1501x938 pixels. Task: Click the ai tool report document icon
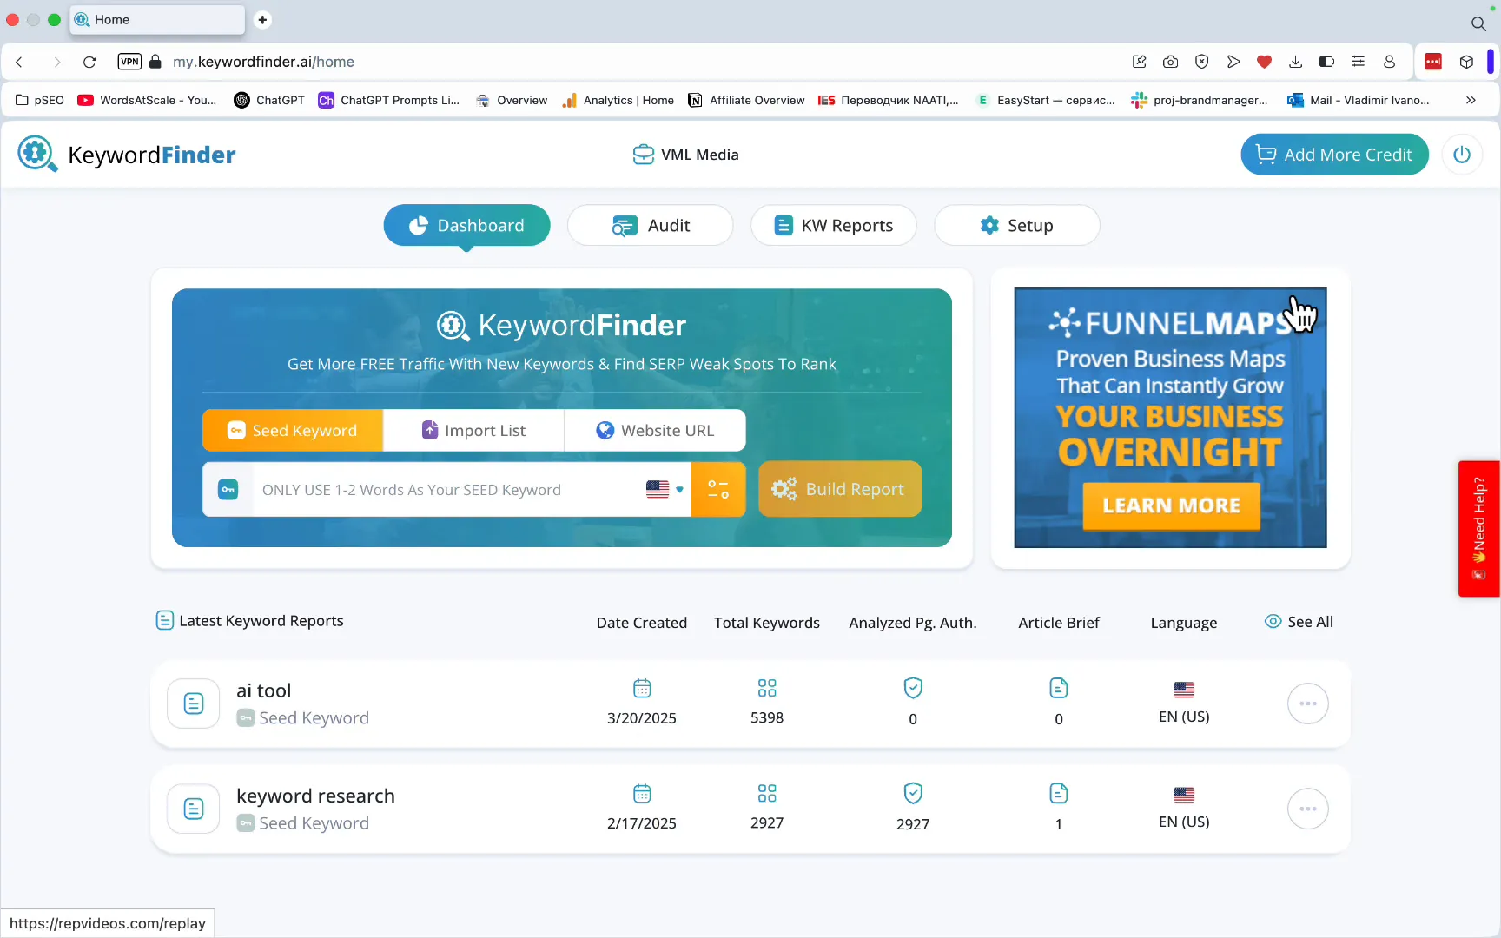coord(194,703)
